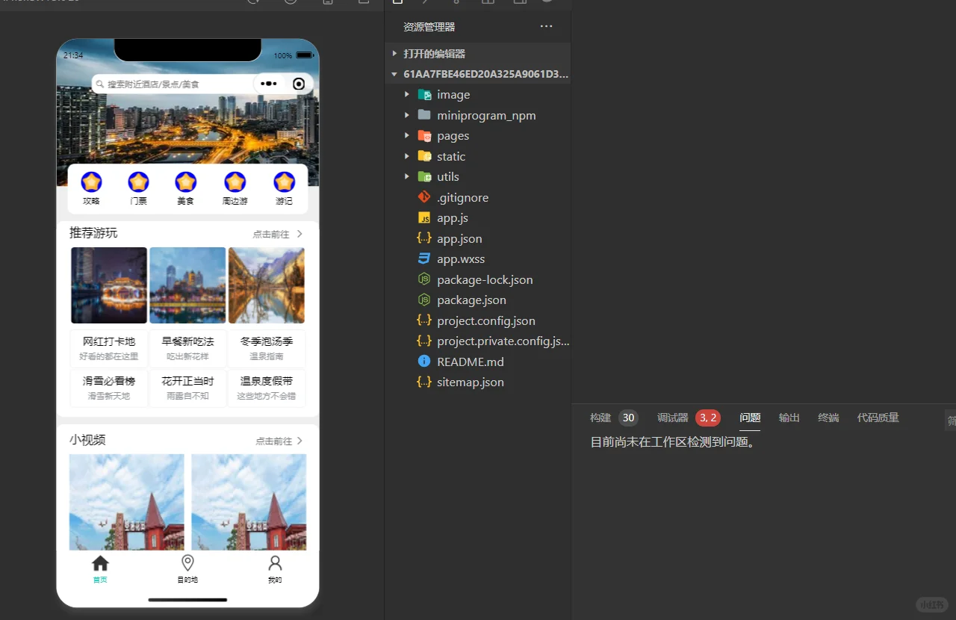This screenshot has width=956, height=620.
Task: Select the project.private.config.js... file name
Action: pyautogui.click(x=503, y=341)
